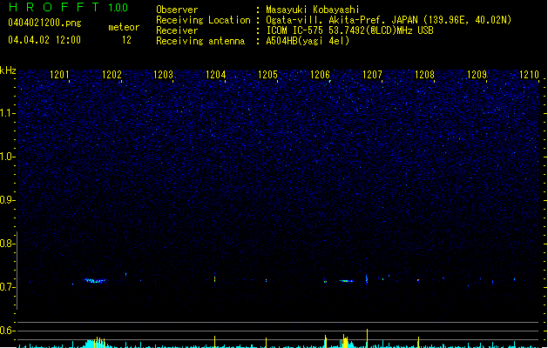Click the 1.1 kHz axis label

coord(7,113)
